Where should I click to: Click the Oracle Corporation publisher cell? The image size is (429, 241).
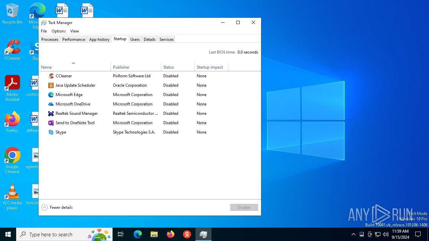130,85
